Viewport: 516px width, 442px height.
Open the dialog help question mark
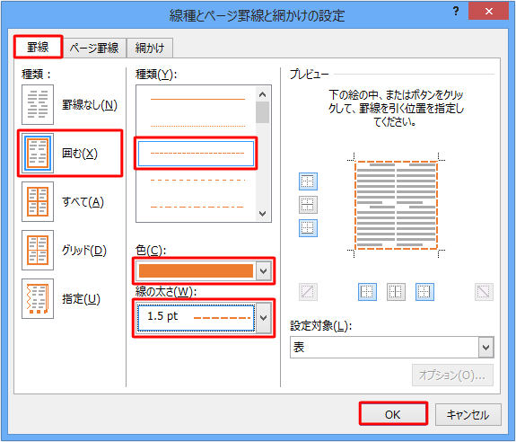[x=456, y=12]
